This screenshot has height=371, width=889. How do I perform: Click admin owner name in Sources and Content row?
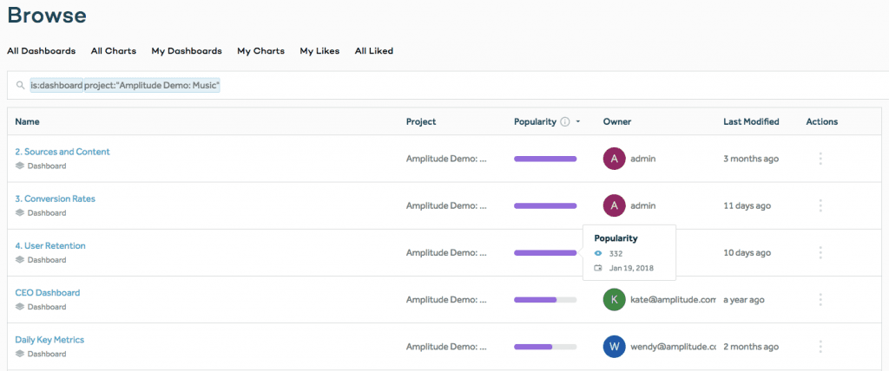point(643,159)
